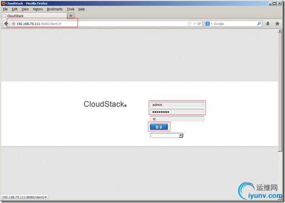Open the Bookmarks menu
Image resolution: width=285 pixels, height=203 pixels.
point(55,9)
